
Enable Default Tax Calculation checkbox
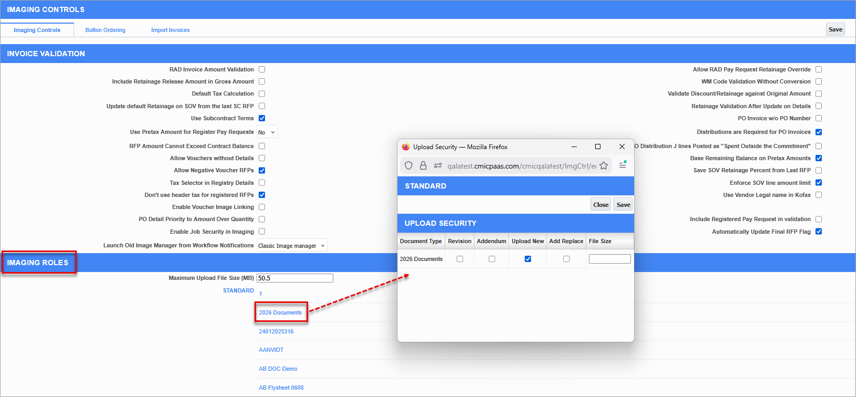coord(262,93)
